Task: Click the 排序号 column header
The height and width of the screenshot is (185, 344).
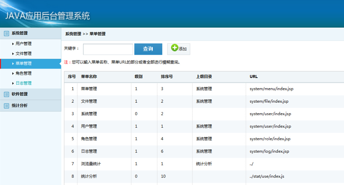Action: pos(167,77)
